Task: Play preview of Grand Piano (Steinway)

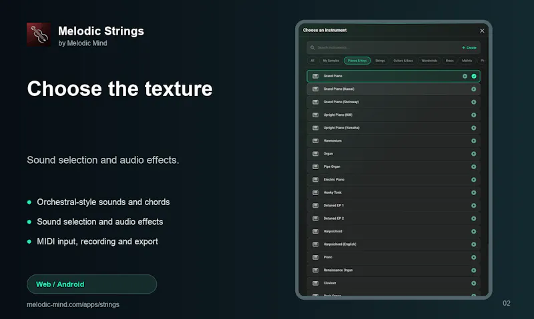Action: (x=473, y=102)
